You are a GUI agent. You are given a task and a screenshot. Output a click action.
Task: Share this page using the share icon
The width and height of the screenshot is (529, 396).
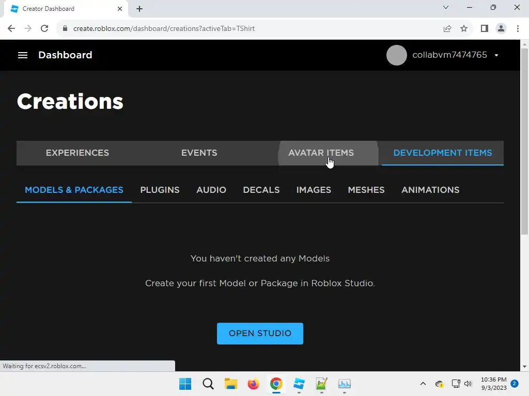[447, 29]
